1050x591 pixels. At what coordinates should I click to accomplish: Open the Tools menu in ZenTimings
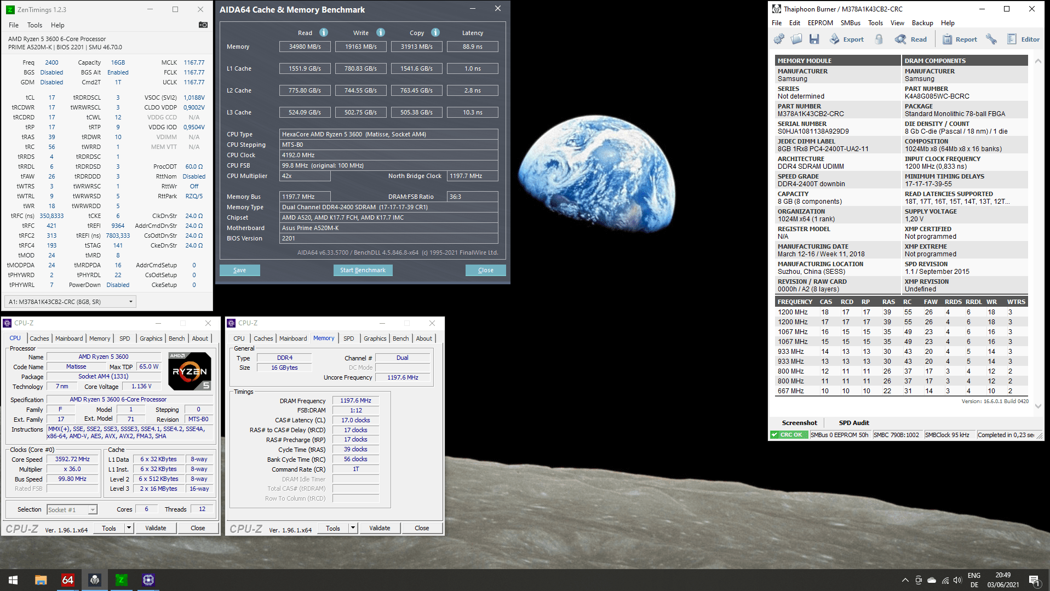[35, 25]
